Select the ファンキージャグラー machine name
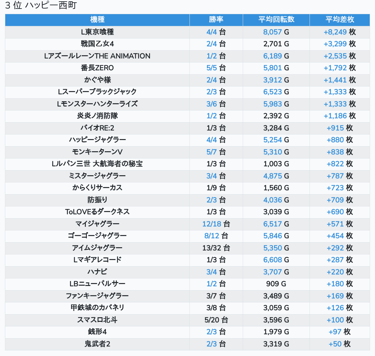Viewport: 375px width, 356px height. [97, 296]
